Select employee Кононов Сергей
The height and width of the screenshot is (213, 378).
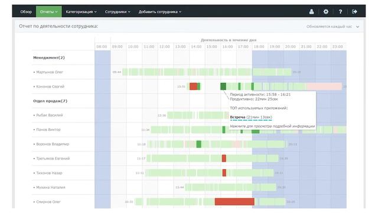50,86
